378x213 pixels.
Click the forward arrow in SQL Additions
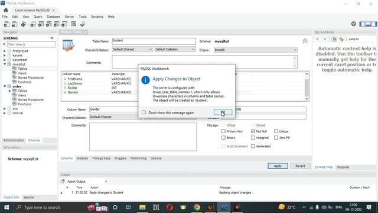coord(325,39)
